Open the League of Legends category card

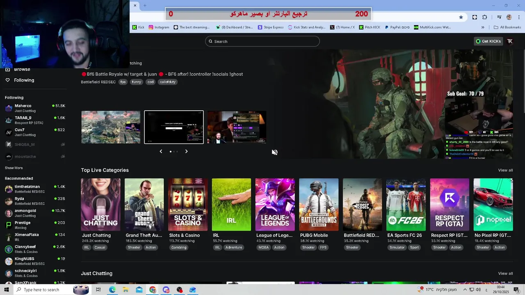click(x=275, y=204)
